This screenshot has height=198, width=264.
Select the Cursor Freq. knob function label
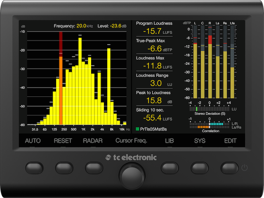(x=132, y=141)
